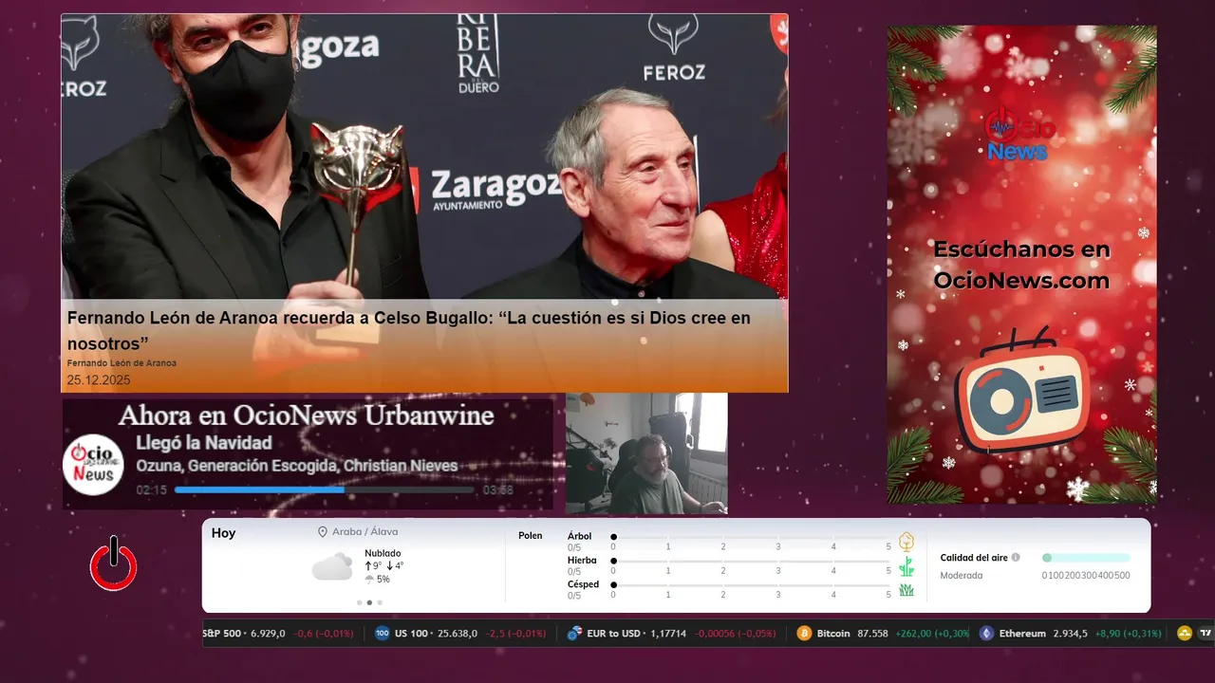Click the tree pollen icon
The height and width of the screenshot is (683, 1215).
(907, 541)
